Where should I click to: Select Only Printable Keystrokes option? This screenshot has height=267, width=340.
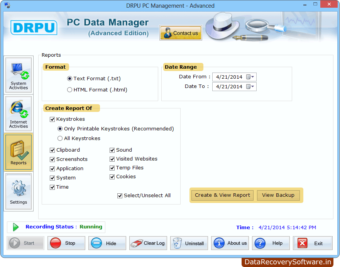(60, 129)
